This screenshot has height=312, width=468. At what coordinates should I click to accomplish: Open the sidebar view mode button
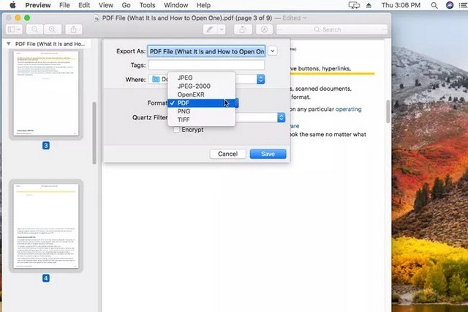tap(14, 29)
